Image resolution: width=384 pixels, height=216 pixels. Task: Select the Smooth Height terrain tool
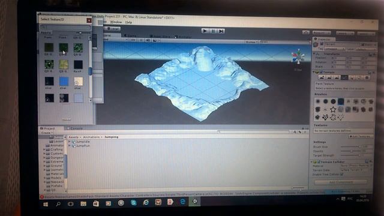click(337, 77)
